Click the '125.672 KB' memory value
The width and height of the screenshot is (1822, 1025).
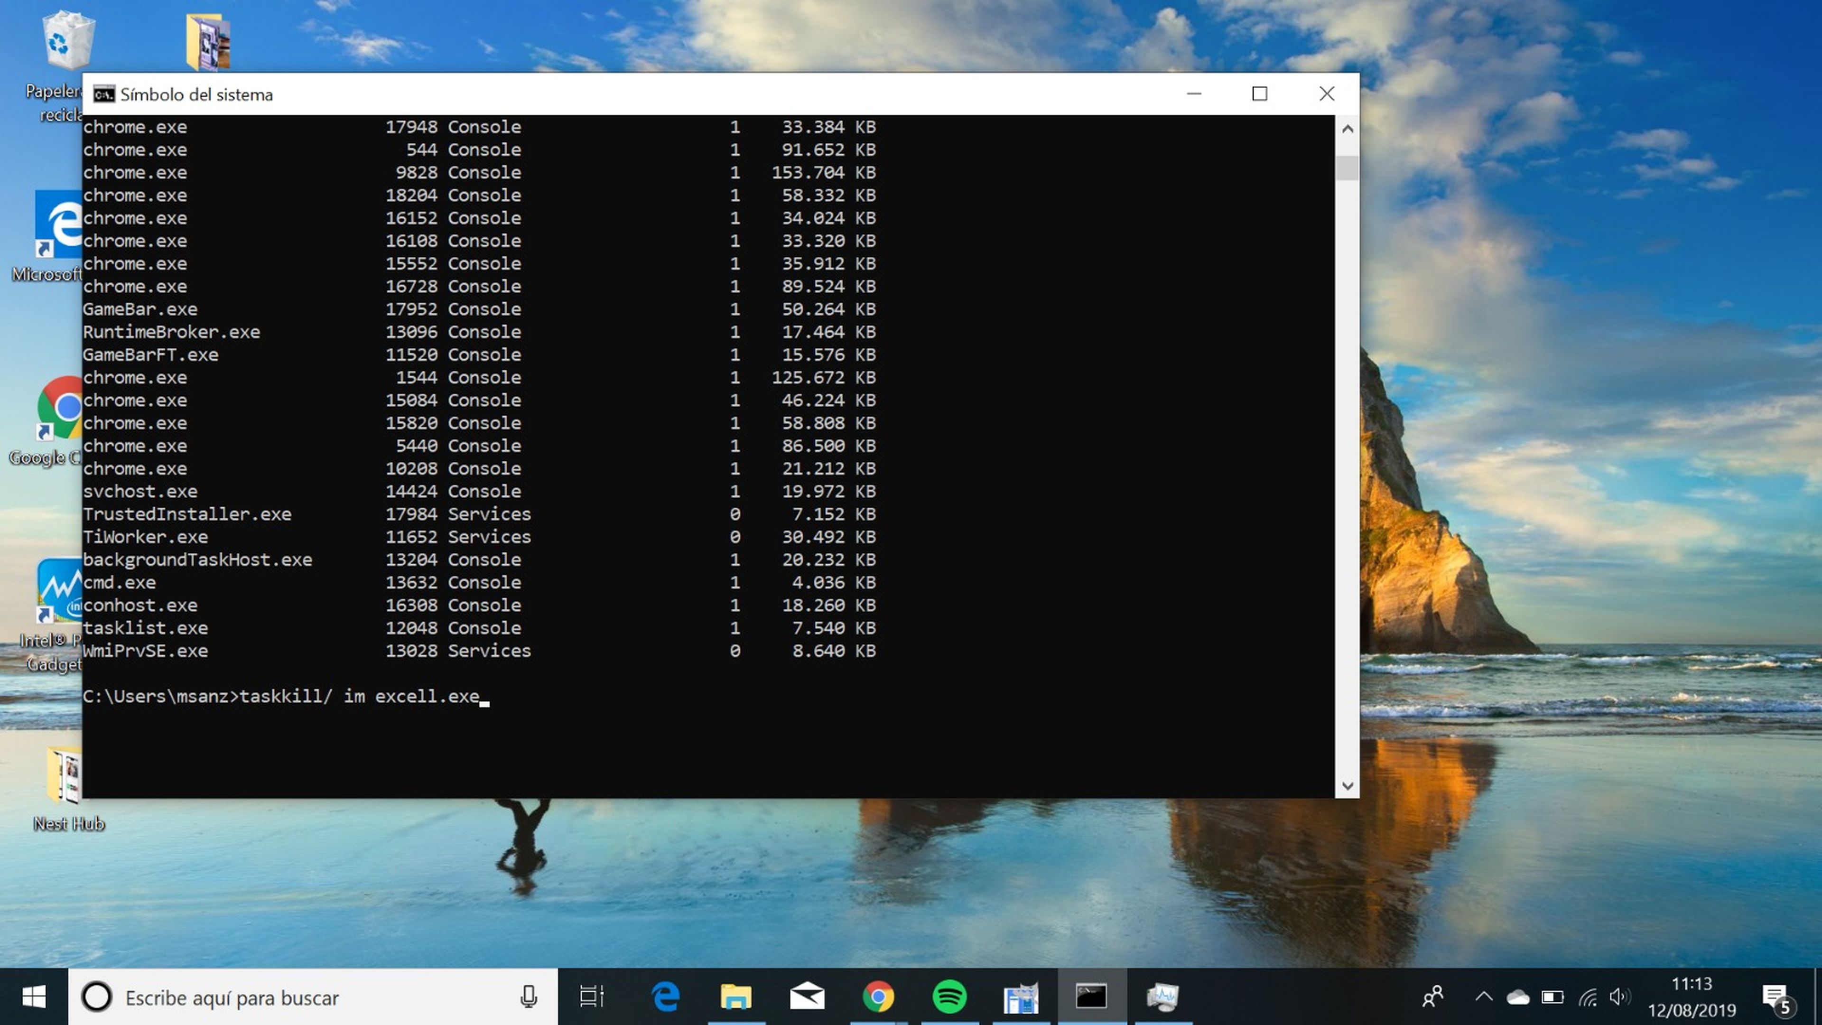(x=823, y=378)
